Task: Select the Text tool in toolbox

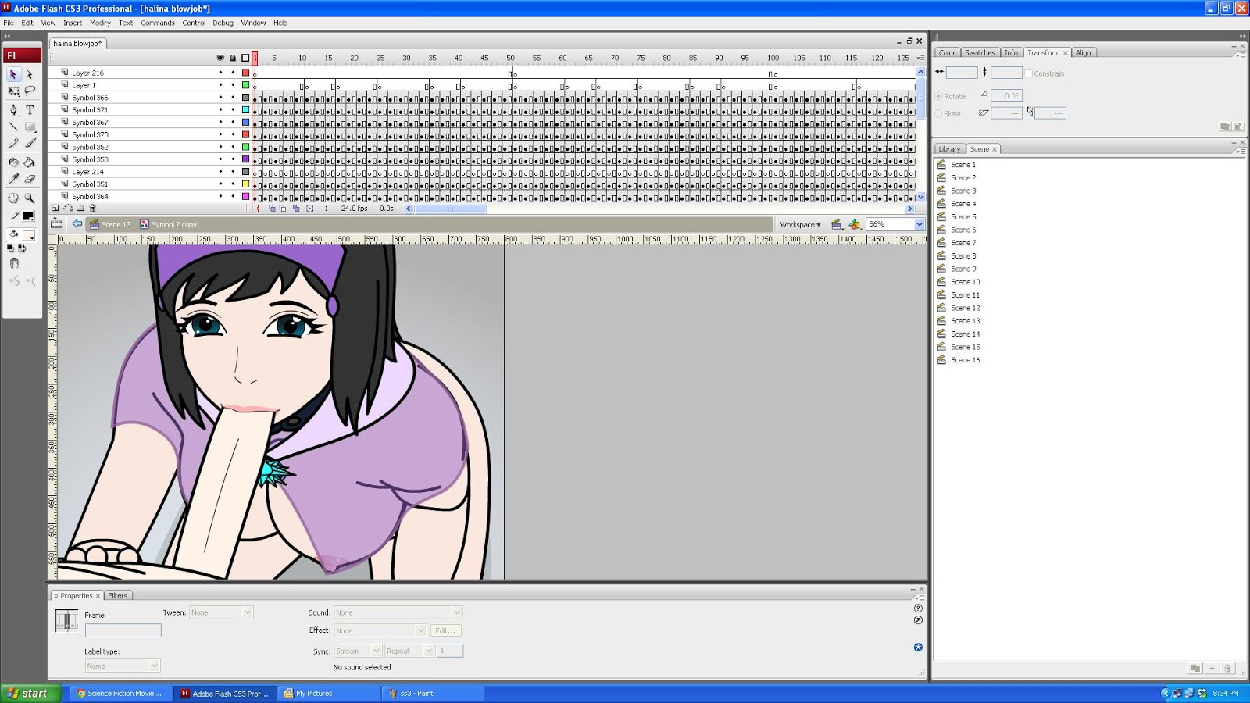Action: [x=30, y=110]
